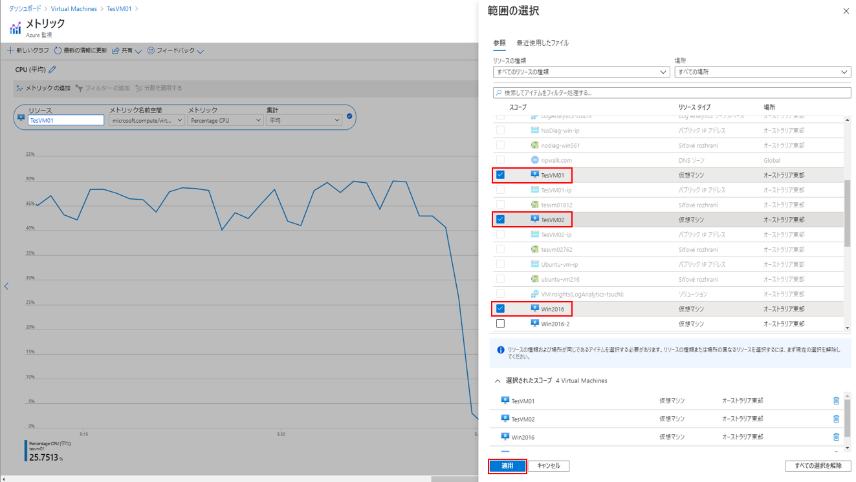Click the TesVM01 virtual machine icon in scope list

[x=534, y=174]
